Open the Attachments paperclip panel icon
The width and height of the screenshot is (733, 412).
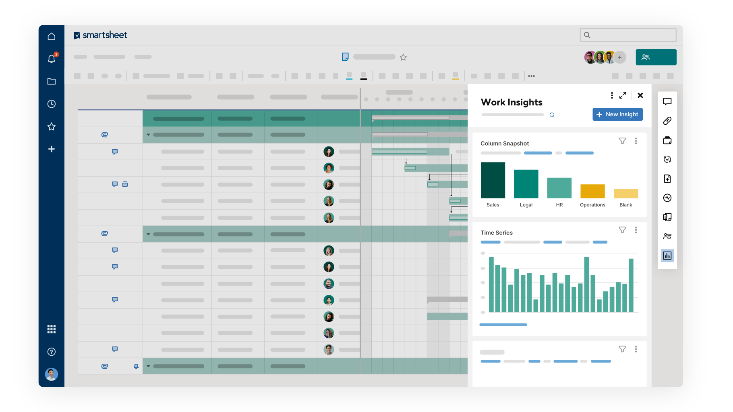pyautogui.click(x=667, y=121)
